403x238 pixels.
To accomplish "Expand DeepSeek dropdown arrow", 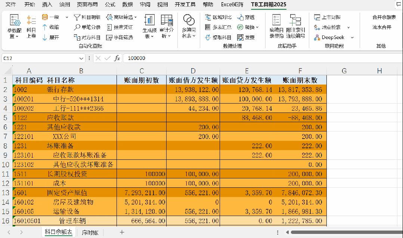I will coord(352,38).
